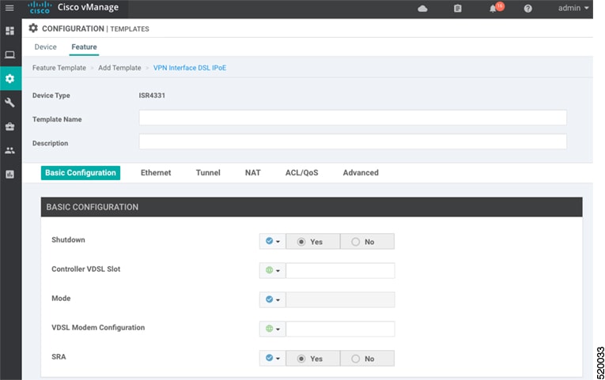Jump to the Ethernet section

click(156, 173)
